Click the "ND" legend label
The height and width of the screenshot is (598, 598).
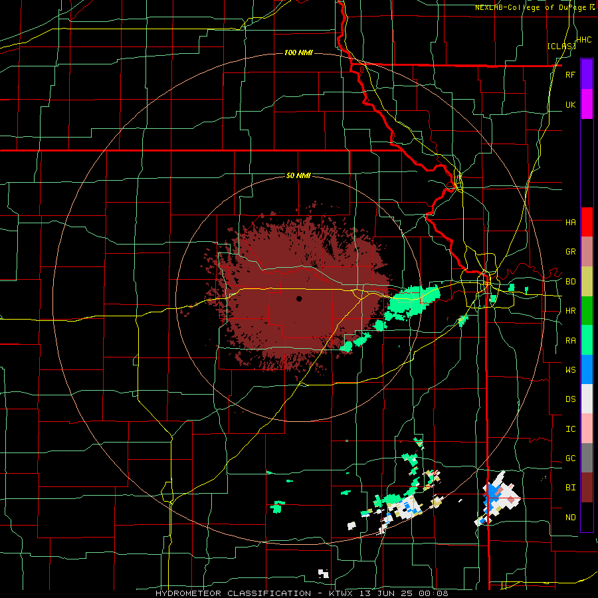tap(570, 518)
